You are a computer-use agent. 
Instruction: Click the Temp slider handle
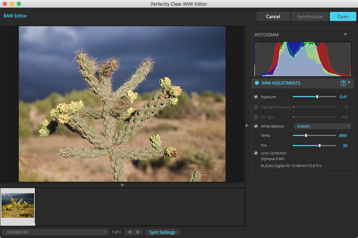coord(306,136)
